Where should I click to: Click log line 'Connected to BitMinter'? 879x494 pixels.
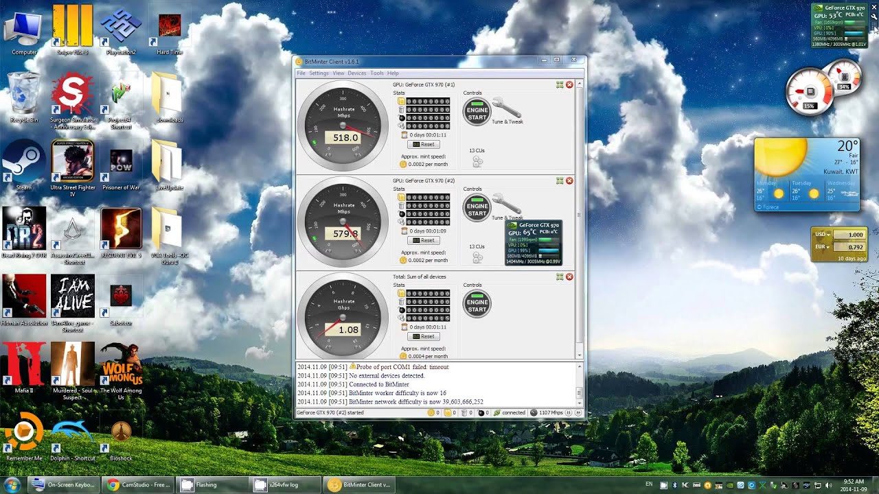click(379, 385)
